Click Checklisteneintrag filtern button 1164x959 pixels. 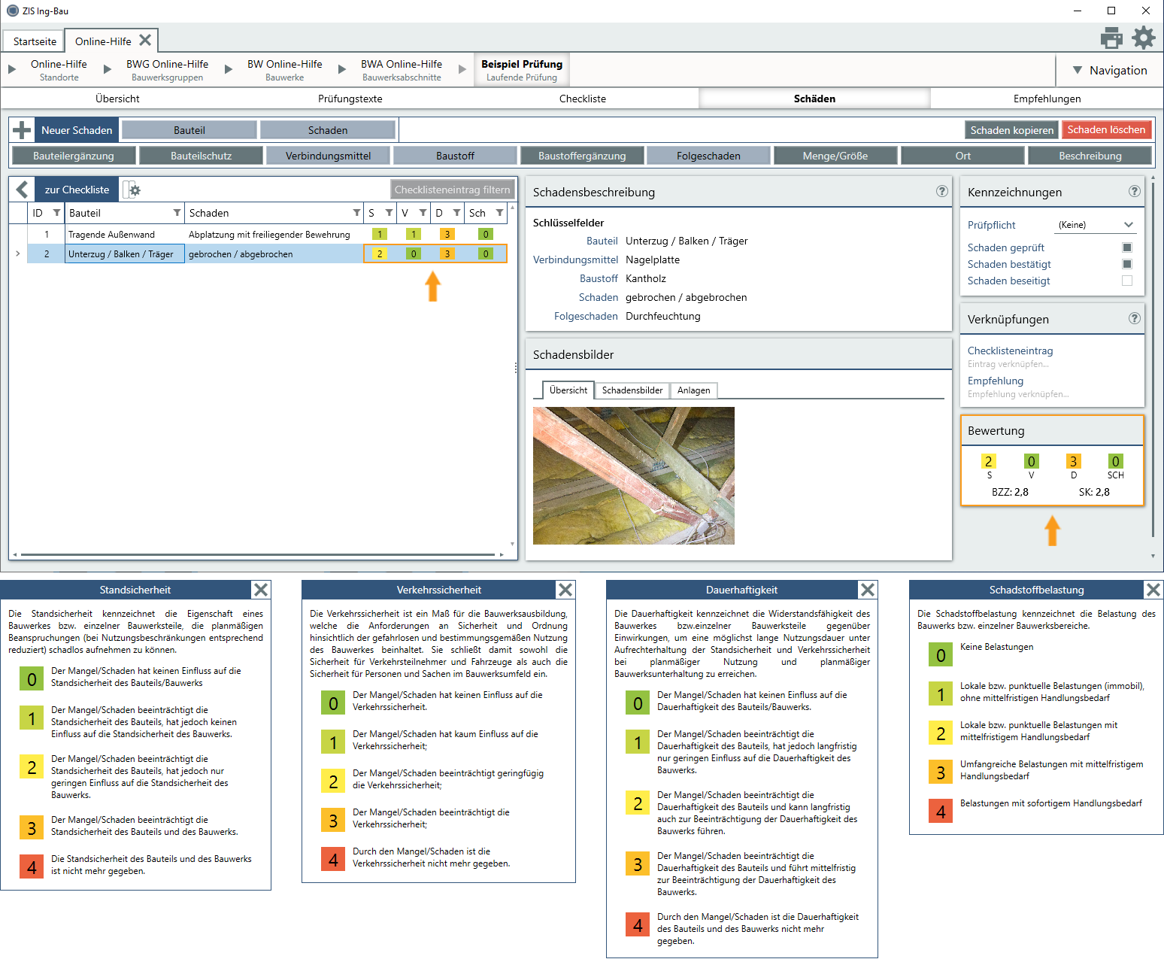click(453, 190)
